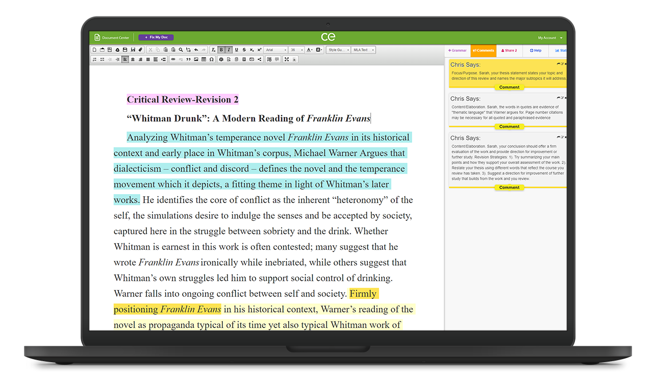The width and height of the screenshot is (654, 378).
Task: Toggle left text alignment
Action: tap(125, 59)
